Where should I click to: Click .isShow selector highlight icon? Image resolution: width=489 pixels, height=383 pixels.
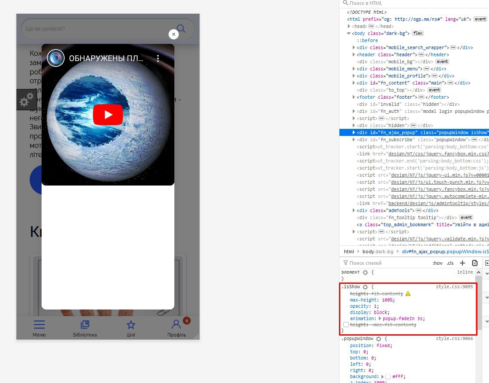(365, 287)
